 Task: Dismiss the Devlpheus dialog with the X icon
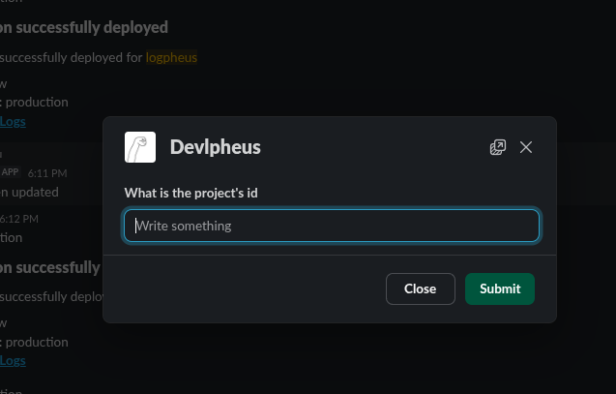pyautogui.click(x=526, y=147)
